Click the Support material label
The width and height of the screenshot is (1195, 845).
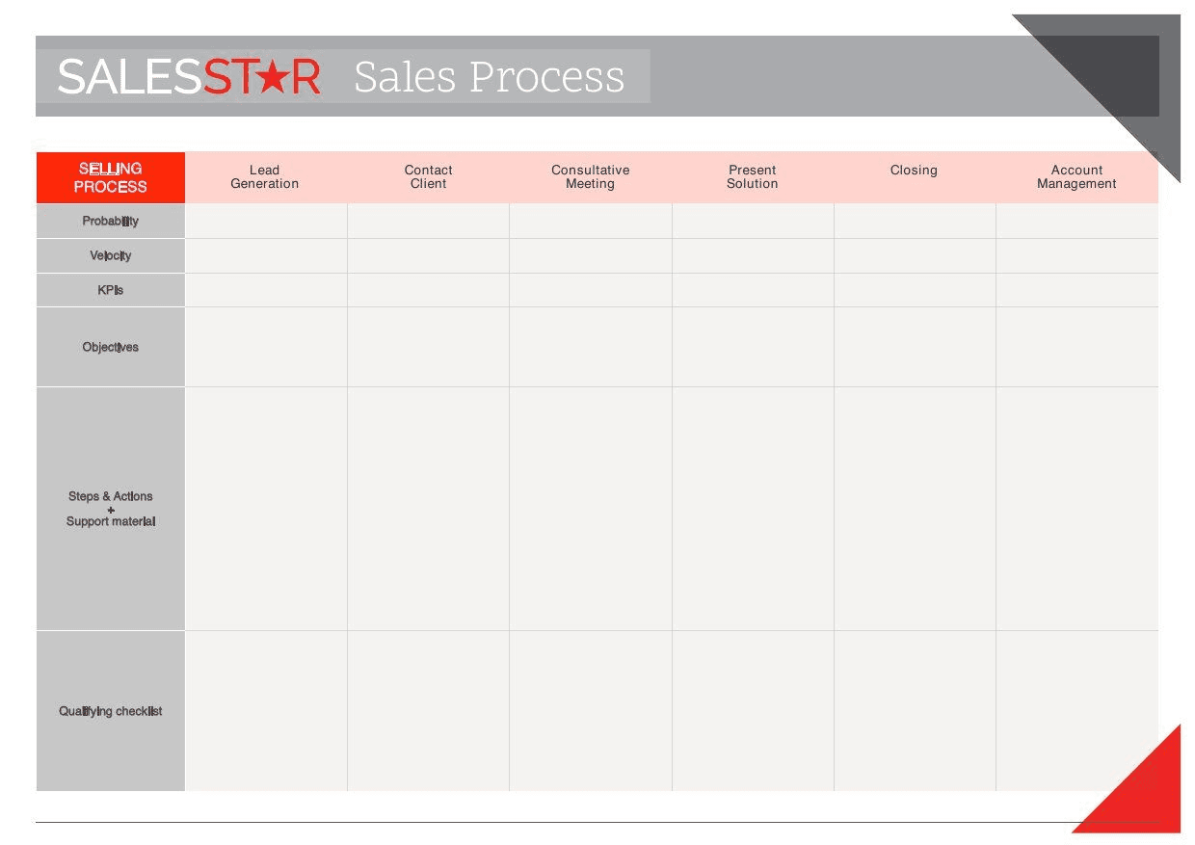coord(111,521)
